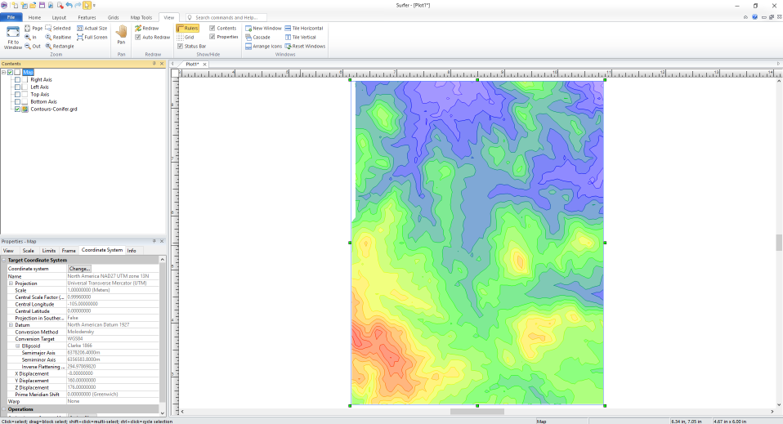Toggle the Status Bar checkbox
783x424 pixels.
(x=181, y=47)
